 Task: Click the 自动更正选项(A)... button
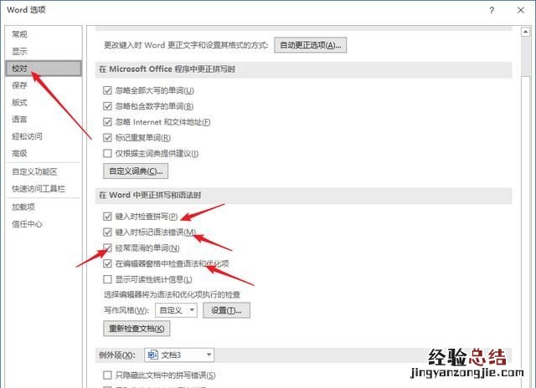pyautogui.click(x=311, y=45)
